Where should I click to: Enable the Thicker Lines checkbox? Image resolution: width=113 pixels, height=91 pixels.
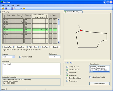[67, 81]
